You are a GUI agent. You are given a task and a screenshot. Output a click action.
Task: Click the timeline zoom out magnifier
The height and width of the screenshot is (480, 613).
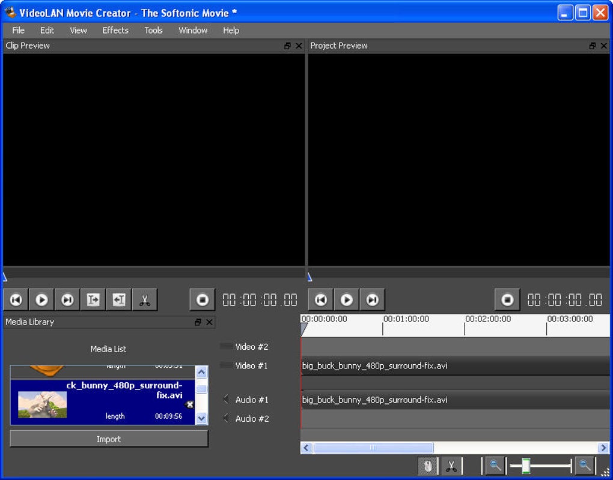coord(495,466)
